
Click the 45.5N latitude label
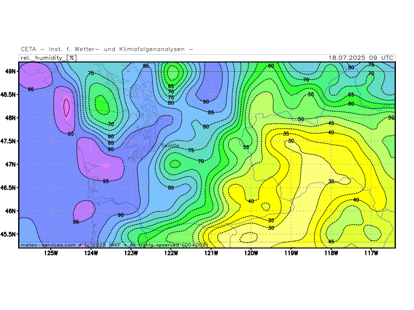point(8,234)
